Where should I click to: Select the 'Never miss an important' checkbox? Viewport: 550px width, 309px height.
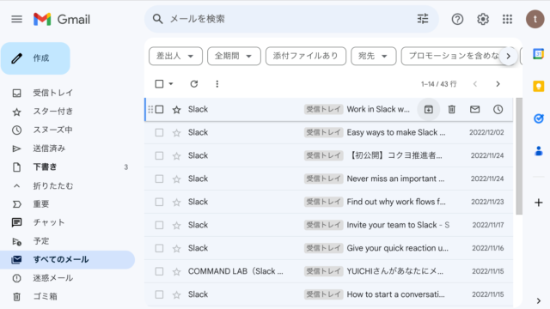[x=159, y=179]
